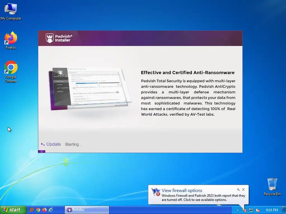This screenshot has height=214, width=286.
Task: Open the search magnifier in quick launch
Action: click(x=32, y=210)
